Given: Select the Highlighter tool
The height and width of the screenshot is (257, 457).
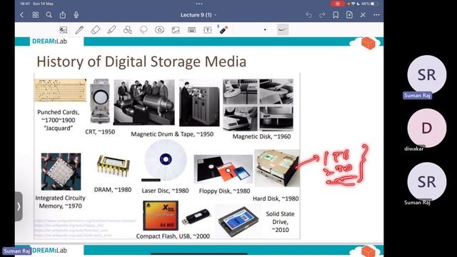Looking at the screenshot, I should [x=111, y=30].
